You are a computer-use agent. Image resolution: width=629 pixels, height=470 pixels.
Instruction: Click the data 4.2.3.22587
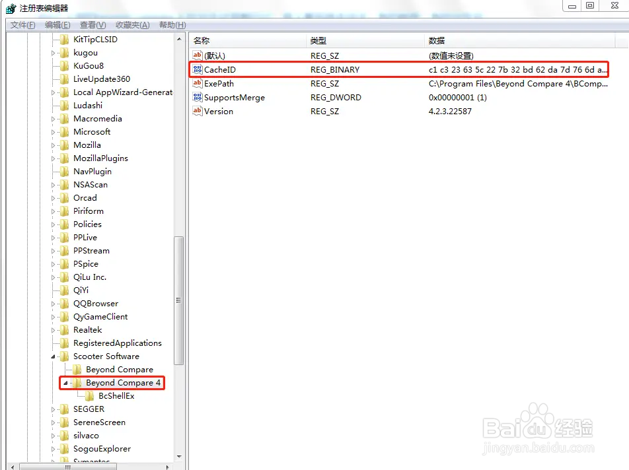450,112
